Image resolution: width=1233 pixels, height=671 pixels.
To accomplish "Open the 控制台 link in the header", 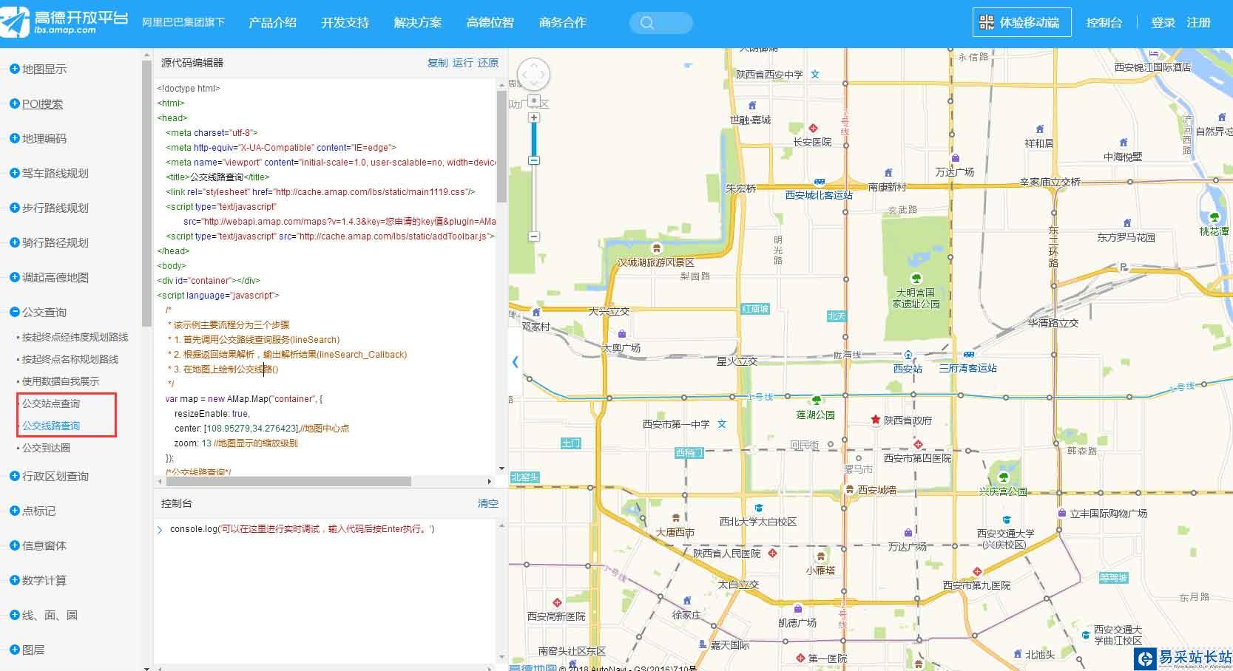I will click(x=1104, y=23).
